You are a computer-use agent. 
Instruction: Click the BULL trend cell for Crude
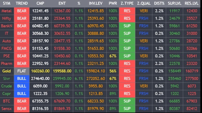click(x=22, y=86)
